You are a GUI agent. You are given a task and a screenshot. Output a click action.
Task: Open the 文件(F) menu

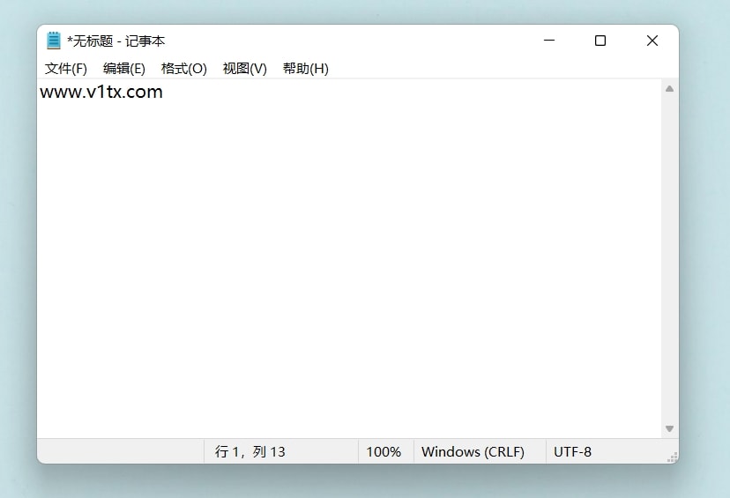point(65,69)
